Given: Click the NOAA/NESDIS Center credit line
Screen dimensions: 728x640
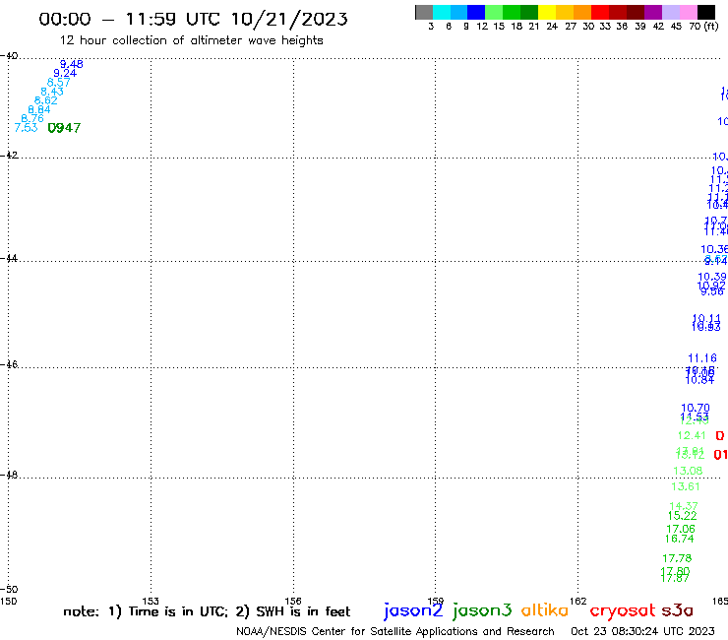Looking at the screenshot, I should coord(395,631).
